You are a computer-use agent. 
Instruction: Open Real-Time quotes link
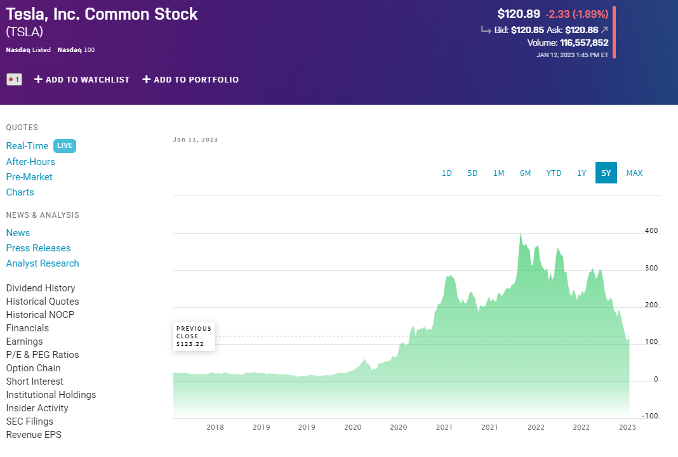(27, 146)
